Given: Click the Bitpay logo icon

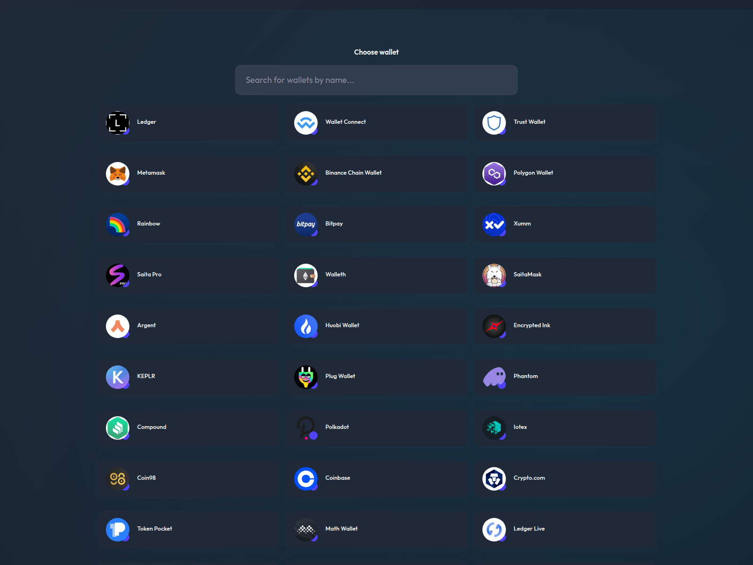Looking at the screenshot, I should [306, 225].
